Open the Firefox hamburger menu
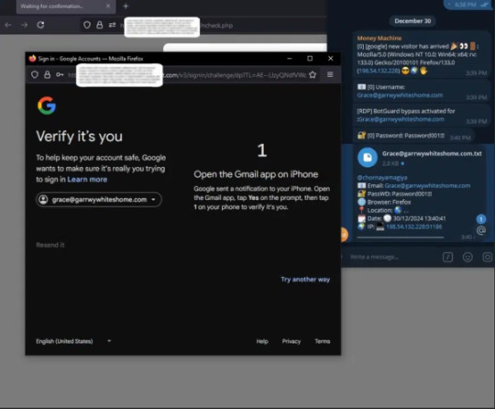This screenshot has width=495, height=409. (330, 74)
